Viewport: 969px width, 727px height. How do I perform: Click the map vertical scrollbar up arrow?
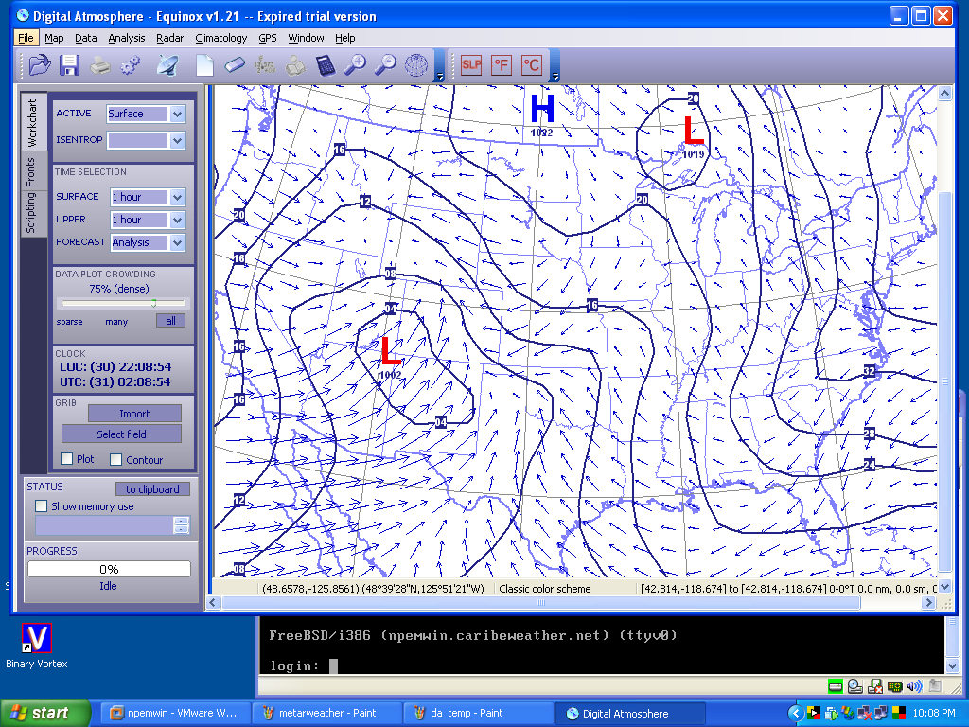click(945, 94)
